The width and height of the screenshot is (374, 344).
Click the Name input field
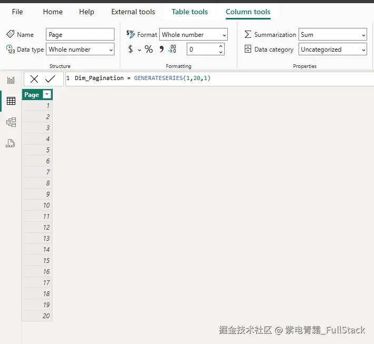[80, 34]
